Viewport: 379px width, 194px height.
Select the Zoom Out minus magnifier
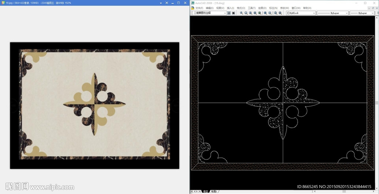270,13
